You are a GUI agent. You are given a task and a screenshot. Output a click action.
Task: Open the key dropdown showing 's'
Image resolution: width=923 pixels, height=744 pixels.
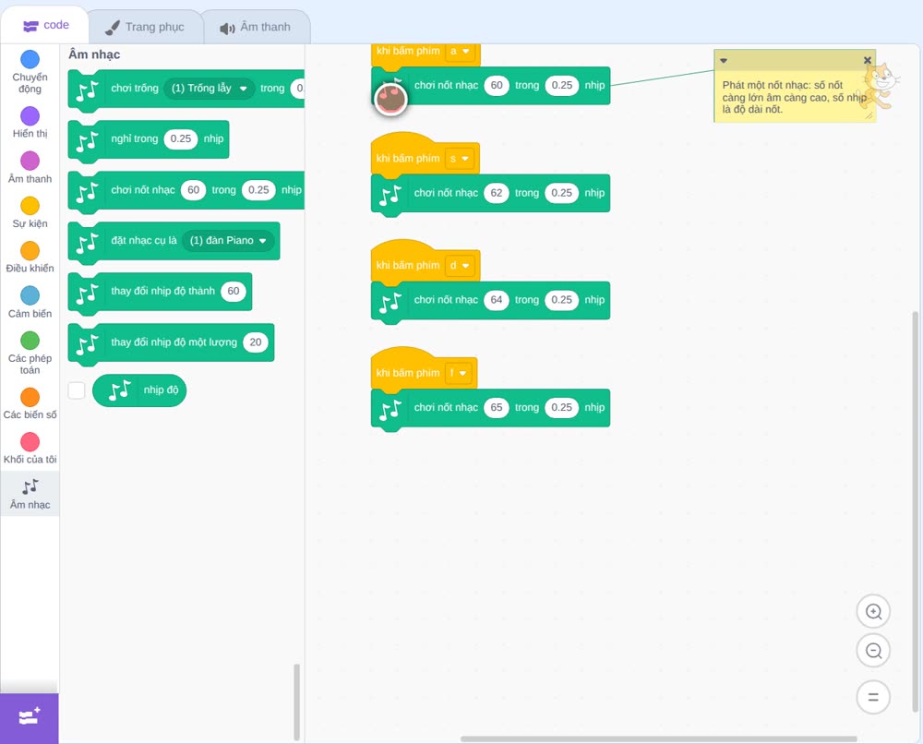click(x=459, y=159)
